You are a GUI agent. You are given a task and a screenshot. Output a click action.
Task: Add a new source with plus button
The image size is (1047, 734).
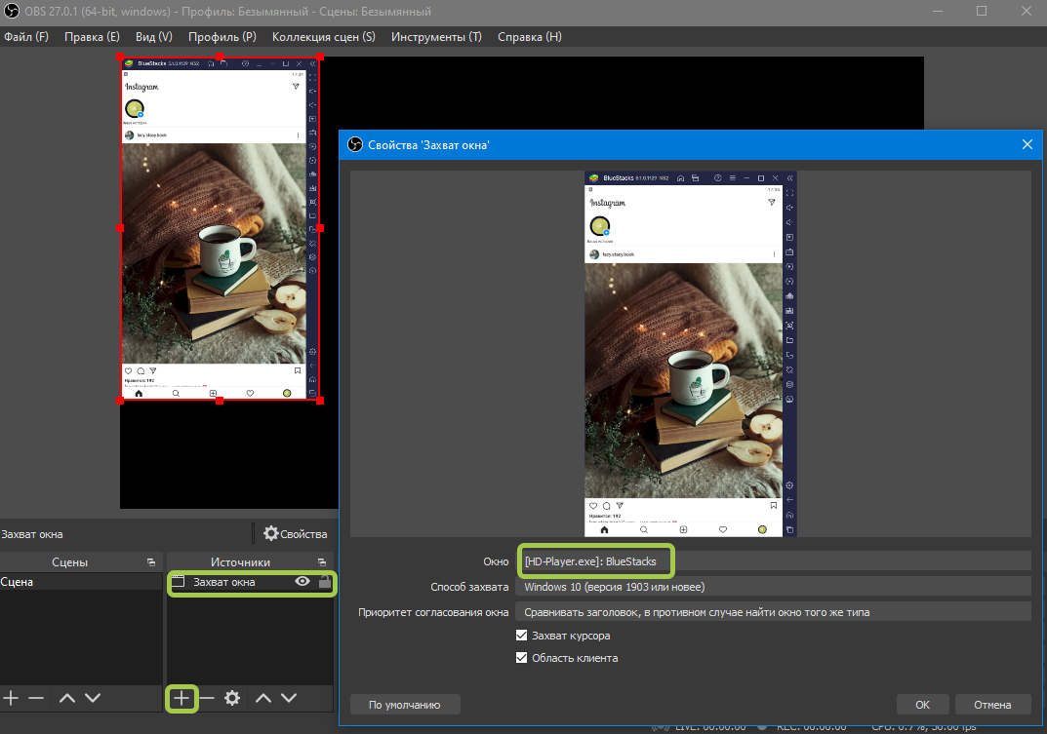pyautogui.click(x=181, y=698)
